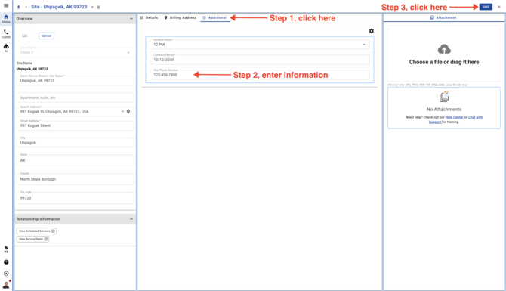Viewport: 506px width, 291px height.
Task: Click the Site - Utqiagvik, AK 99723 breadcrumb
Action: click(x=59, y=7)
